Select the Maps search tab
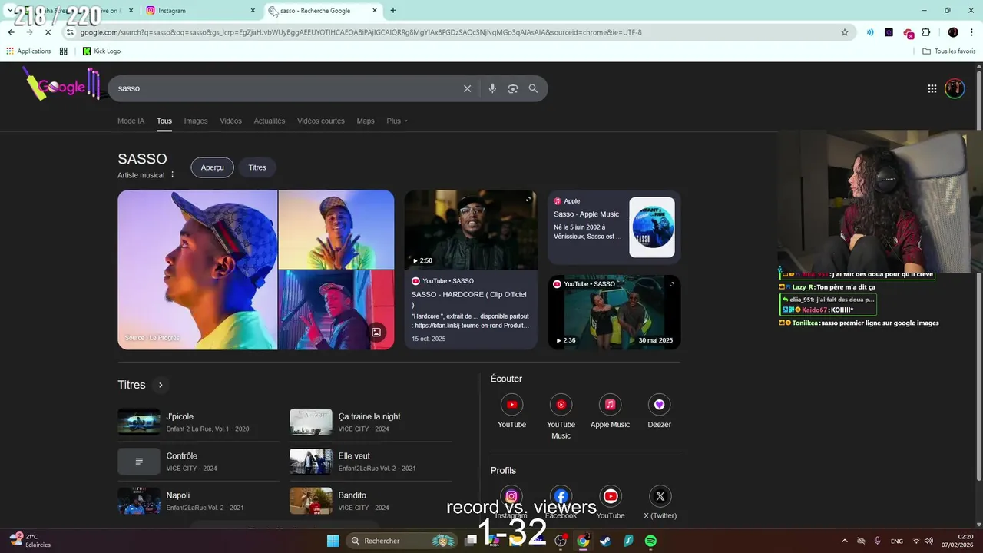 point(366,121)
